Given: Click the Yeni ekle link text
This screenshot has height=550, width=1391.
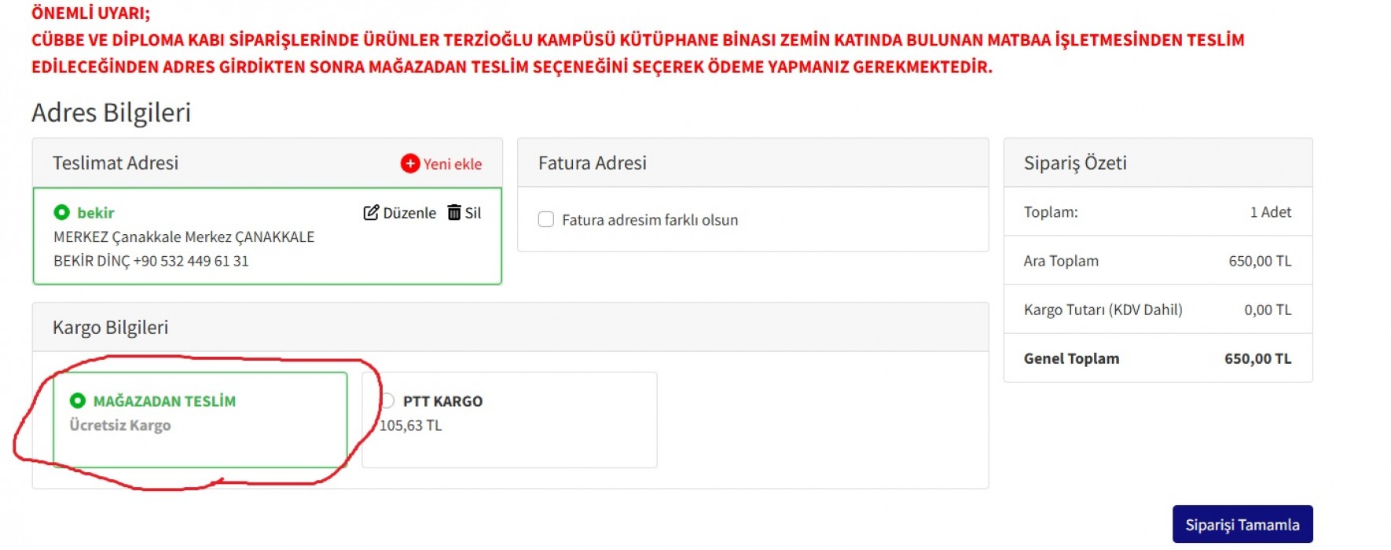Looking at the screenshot, I should (x=452, y=164).
